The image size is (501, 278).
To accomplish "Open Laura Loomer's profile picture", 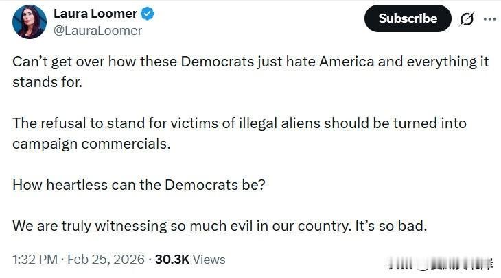I will pyautogui.click(x=30, y=22).
